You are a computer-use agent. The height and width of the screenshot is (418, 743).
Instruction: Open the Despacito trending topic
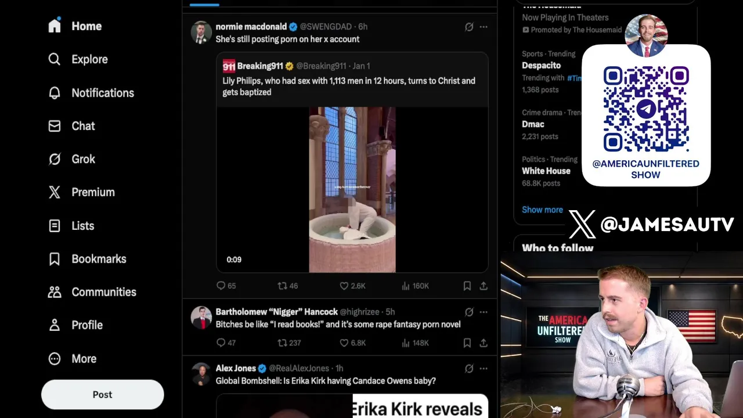click(541, 66)
